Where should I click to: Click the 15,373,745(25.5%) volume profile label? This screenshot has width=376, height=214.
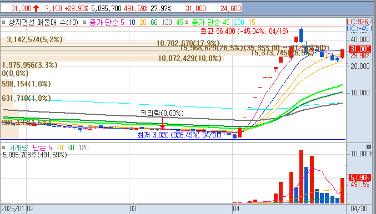coord(282,53)
